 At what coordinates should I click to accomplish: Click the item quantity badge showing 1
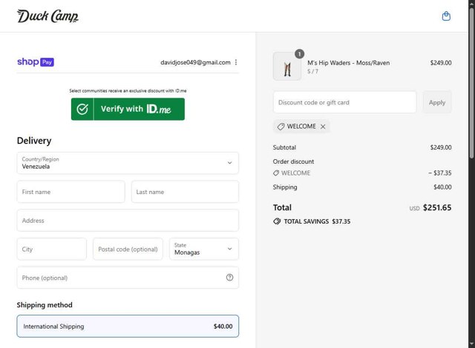pyautogui.click(x=299, y=54)
